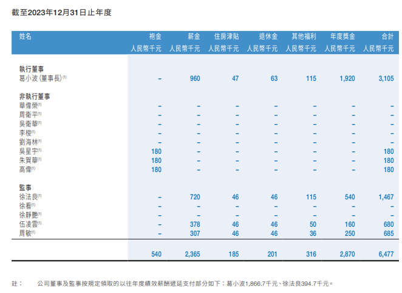Click the fee grand total 540

(x=156, y=254)
